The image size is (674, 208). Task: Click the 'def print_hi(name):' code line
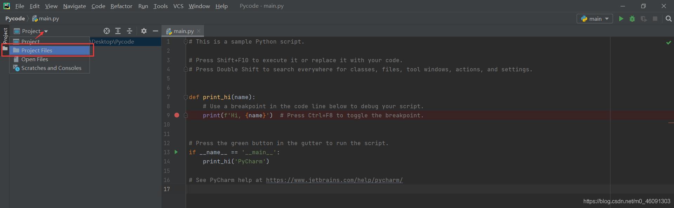[222, 97]
